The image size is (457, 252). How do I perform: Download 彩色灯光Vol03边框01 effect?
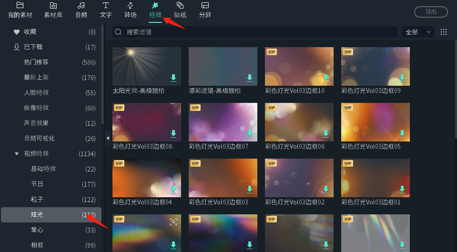(x=402, y=190)
